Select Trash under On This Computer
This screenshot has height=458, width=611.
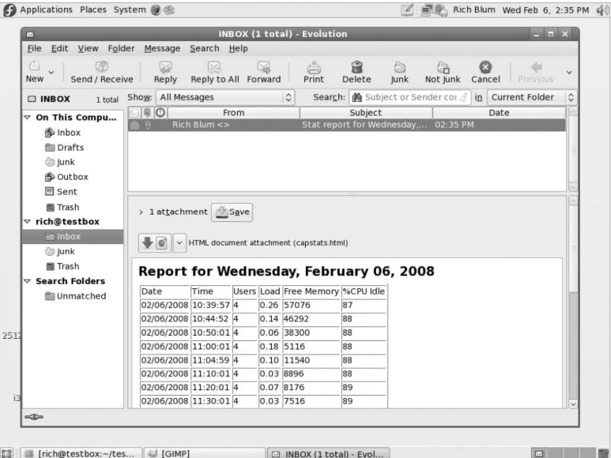pyautogui.click(x=62, y=207)
